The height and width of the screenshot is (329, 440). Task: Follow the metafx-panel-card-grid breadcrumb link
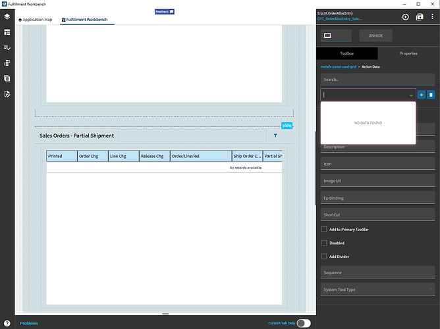(x=338, y=66)
